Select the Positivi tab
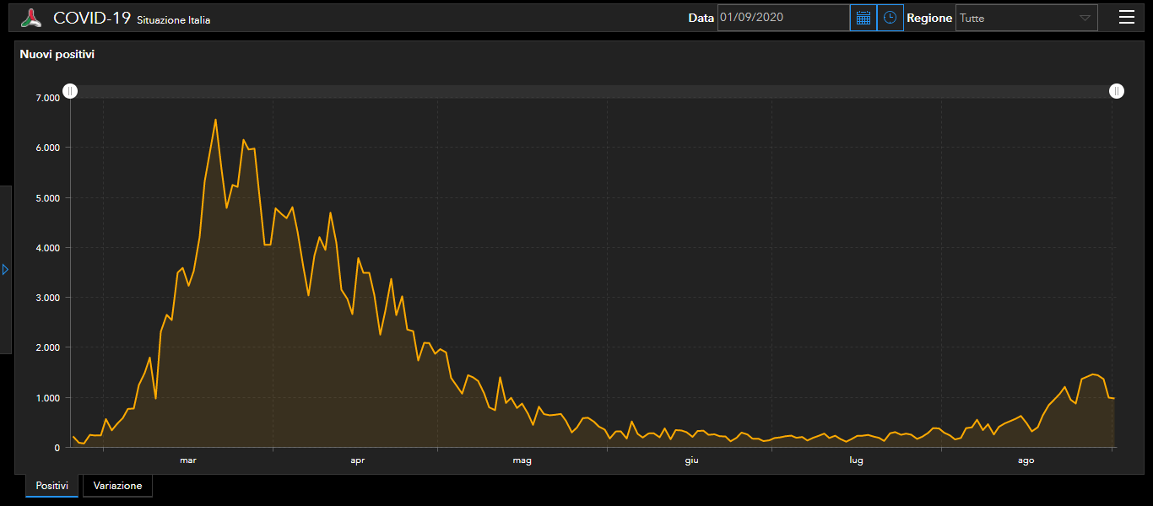Screen dimensions: 1153x506 (52, 486)
